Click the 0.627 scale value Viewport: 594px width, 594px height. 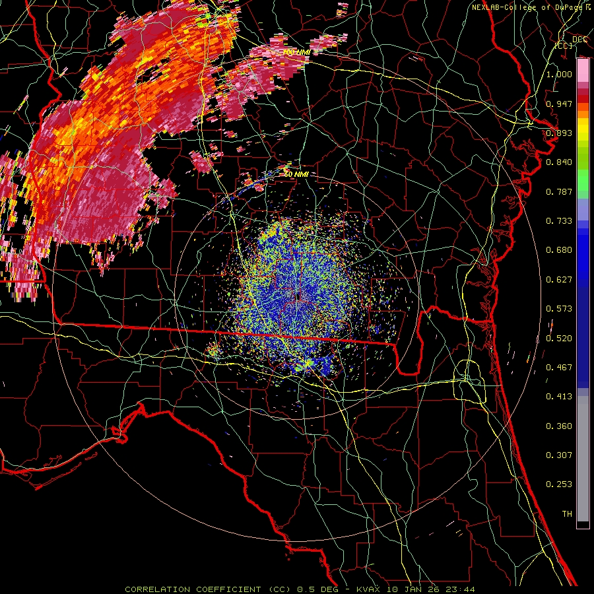[559, 280]
